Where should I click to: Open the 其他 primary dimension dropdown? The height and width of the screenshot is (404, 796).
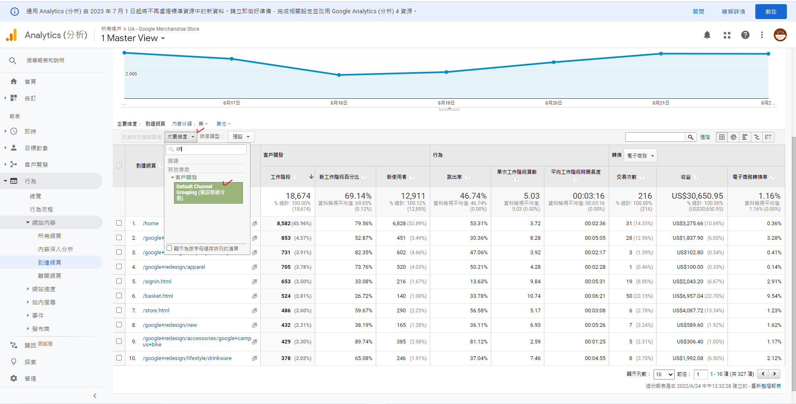(223, 124)
